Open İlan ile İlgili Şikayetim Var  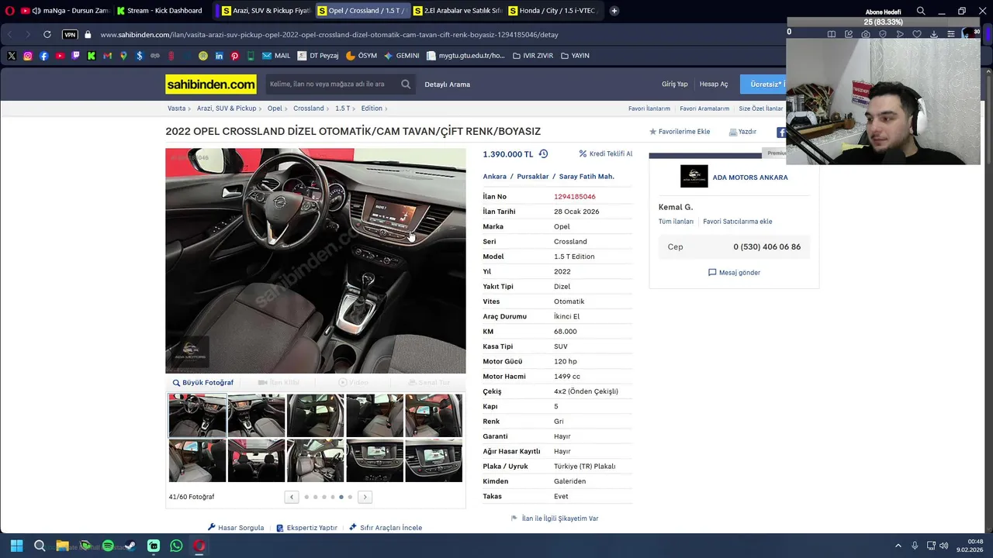click(555, 518)
